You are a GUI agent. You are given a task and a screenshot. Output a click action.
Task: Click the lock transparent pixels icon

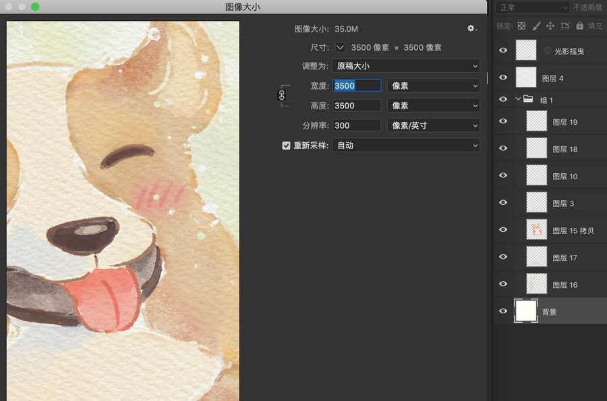(522, 26)
